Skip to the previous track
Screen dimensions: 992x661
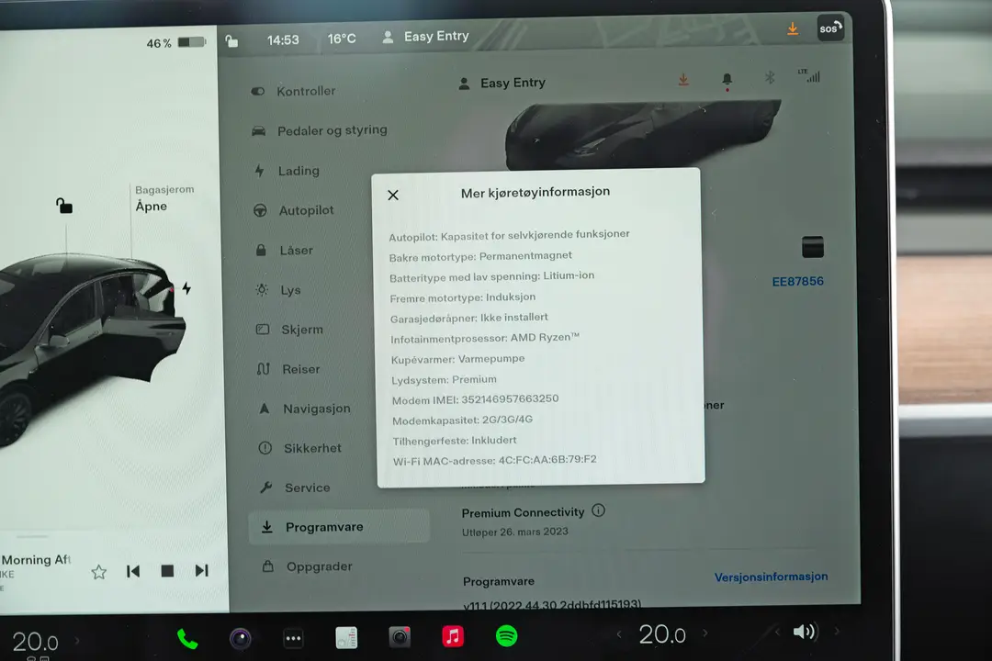(x=133, y=572)
